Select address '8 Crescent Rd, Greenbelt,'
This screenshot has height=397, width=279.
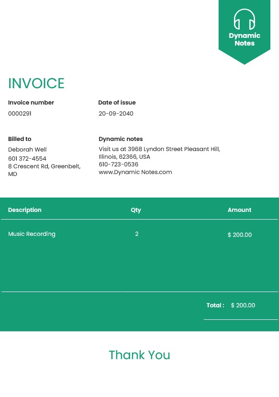(44, 166)
